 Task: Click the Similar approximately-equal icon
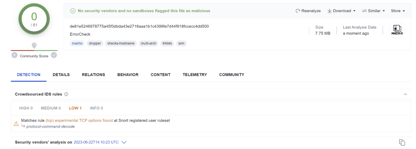364,11
